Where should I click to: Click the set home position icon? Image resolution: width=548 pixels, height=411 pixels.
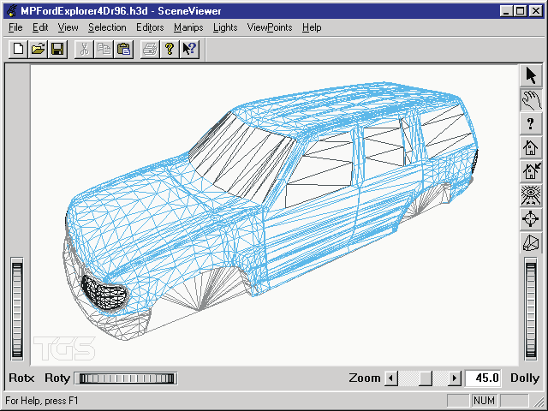coord(531,171)
